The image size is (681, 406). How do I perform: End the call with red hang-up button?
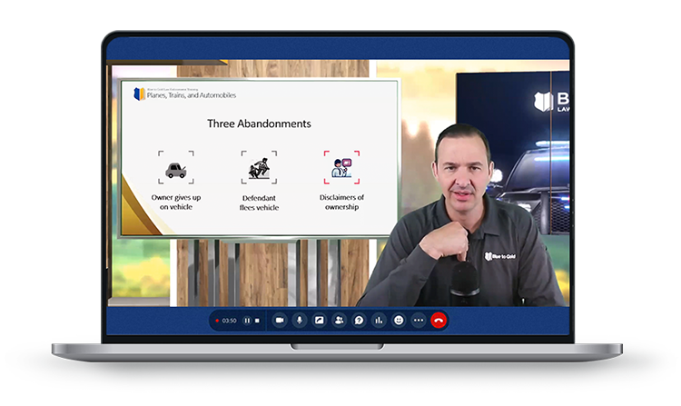click(x=439, y=321)
